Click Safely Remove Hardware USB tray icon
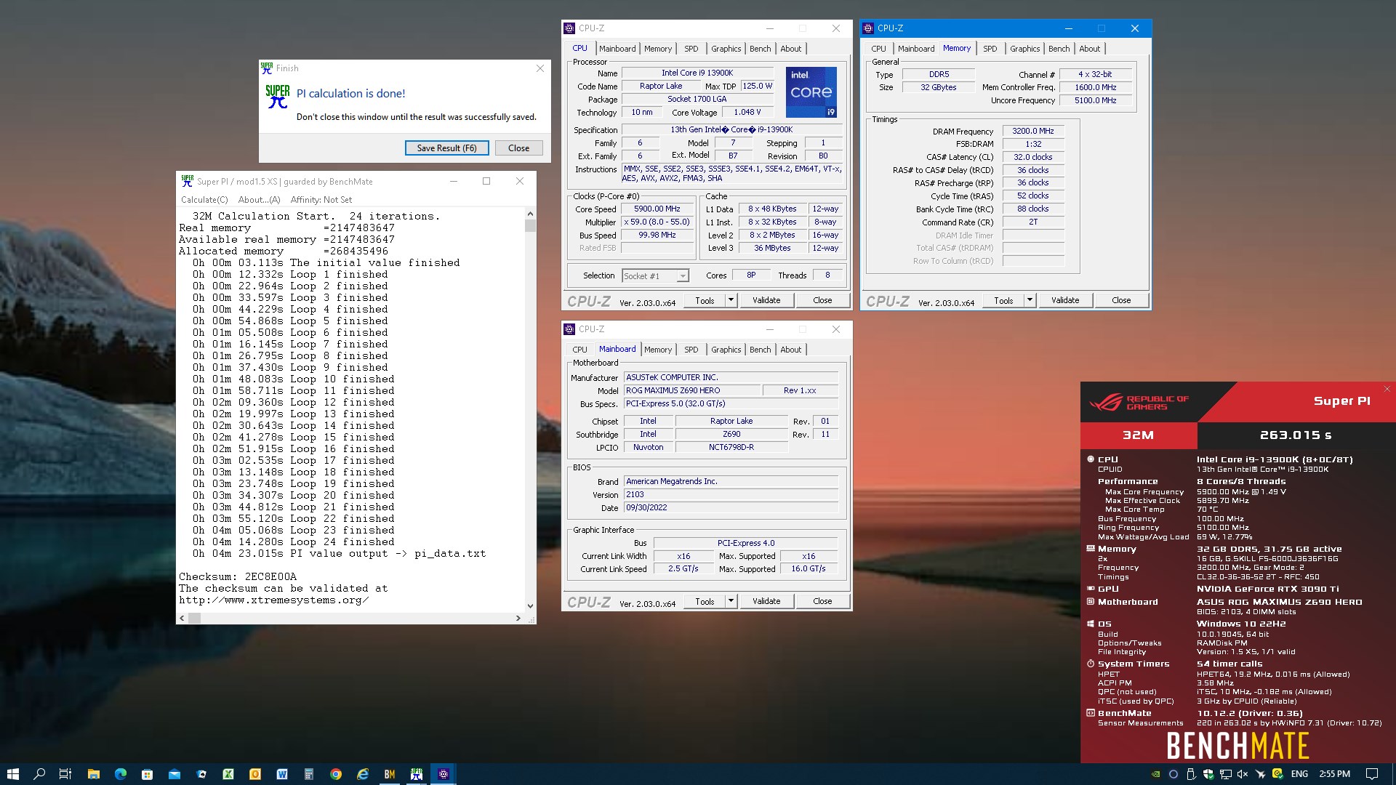Image resolution: width=1396 pixels, height=785 pixels. pos(1191,774)
